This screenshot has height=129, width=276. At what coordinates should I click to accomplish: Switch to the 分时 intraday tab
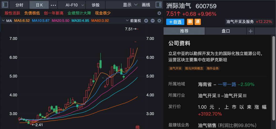point(19,5)
